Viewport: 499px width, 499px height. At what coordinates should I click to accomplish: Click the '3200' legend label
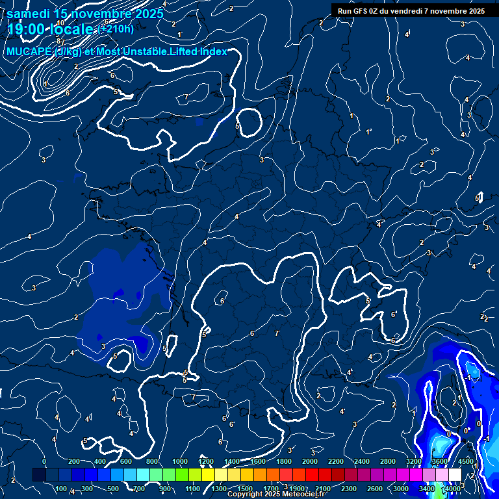tap(414, 461)
